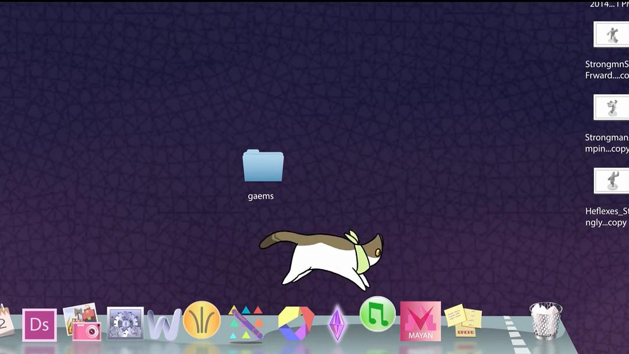Select the StrongmnS Frward copy file thumbnail
Image resolution: width=629 pixels, height=354 pixels.
[611, 34]
